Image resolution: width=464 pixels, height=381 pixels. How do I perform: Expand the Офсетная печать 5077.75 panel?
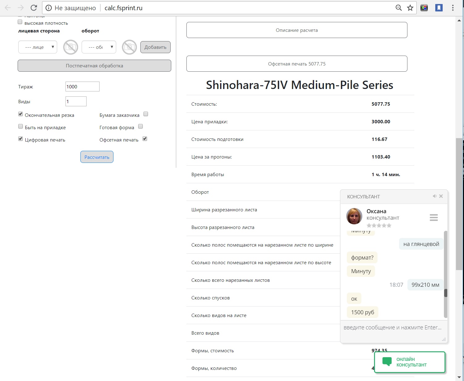click(297, 64)
